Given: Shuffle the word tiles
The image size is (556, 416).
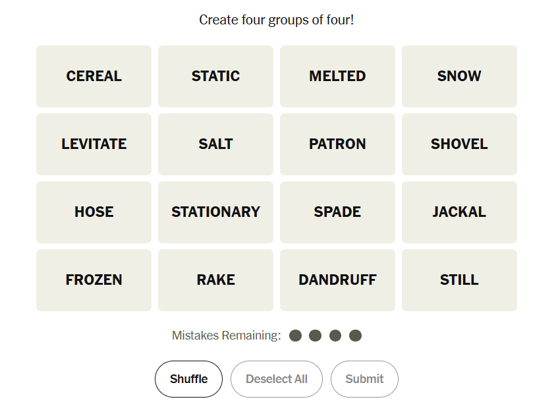Looking at the screenshot, I should [188, 379].
